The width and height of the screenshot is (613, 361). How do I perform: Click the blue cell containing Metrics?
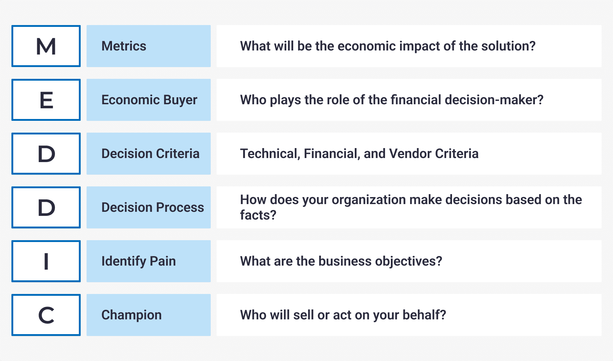pyautogui.click(x=148, y=46)
